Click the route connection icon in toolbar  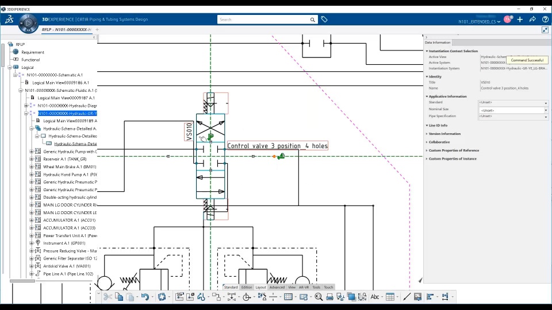[216, 297]
